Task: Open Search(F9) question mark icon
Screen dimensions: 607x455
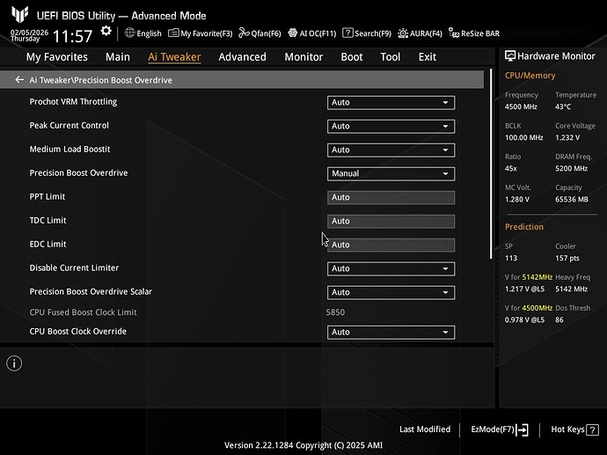Action: point(347,33)
